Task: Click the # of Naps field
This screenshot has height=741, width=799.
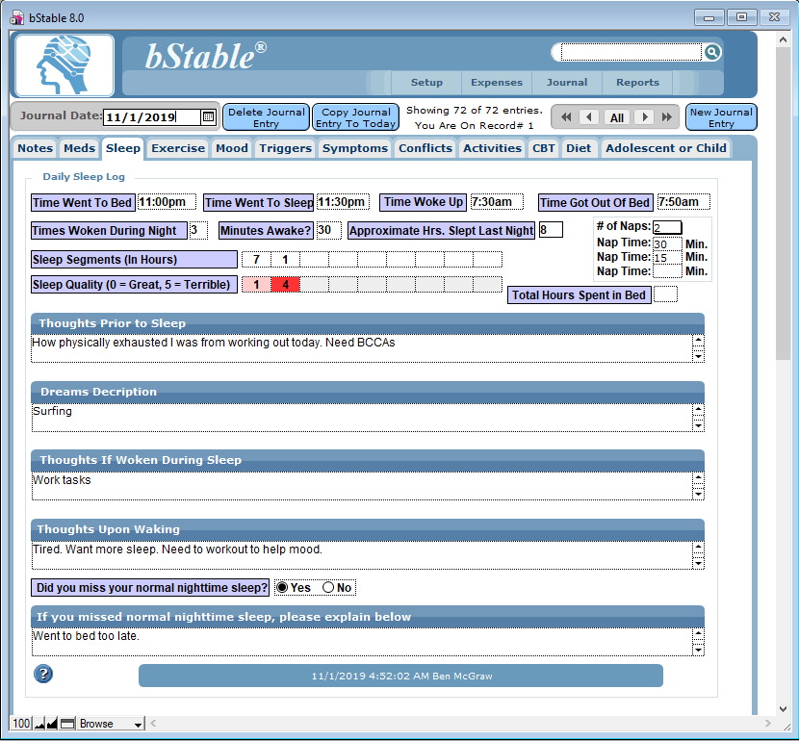Action: pos(667,227)
